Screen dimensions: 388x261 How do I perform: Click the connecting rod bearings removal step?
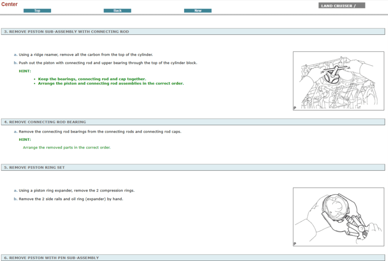[x=100, y=132]
